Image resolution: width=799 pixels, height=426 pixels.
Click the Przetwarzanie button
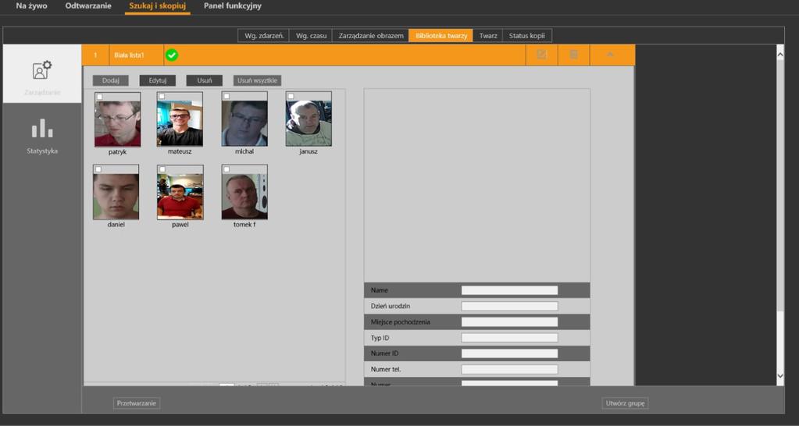coord(137,403)
